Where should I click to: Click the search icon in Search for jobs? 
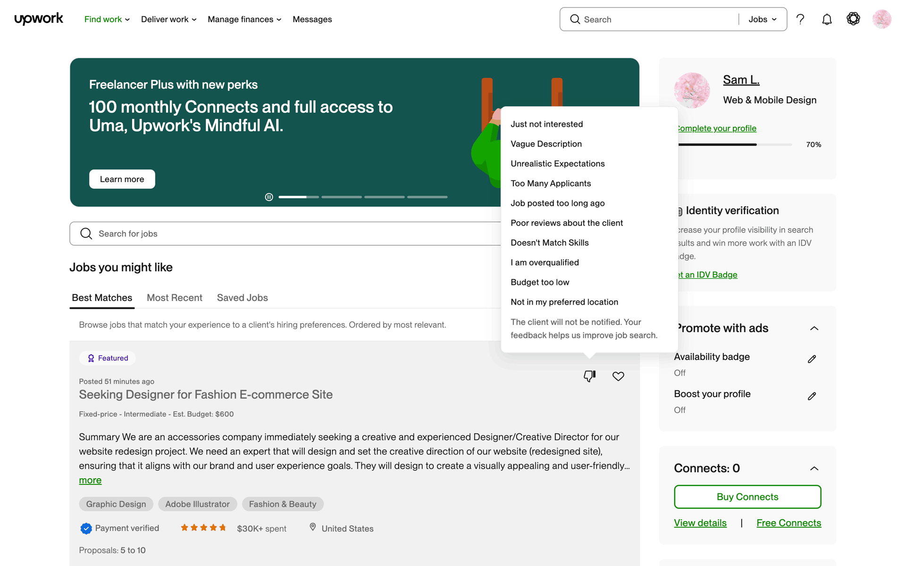click(x=86, y=233)
